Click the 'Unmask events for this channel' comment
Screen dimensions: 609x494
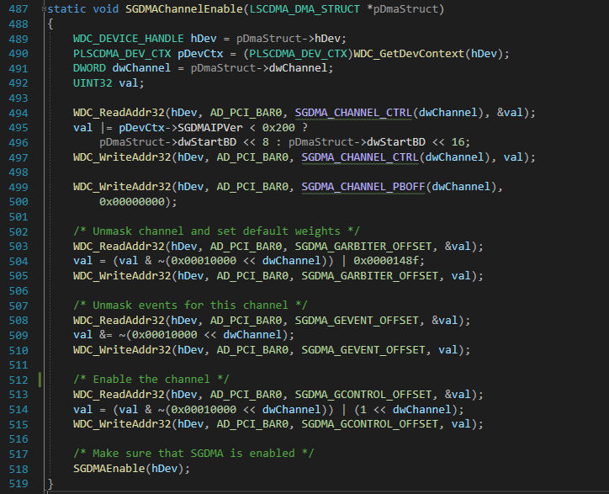(x=190, y=305)
